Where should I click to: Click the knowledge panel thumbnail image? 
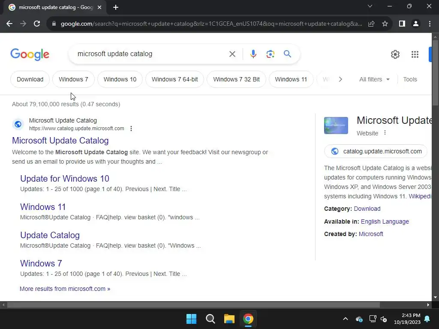click(336, 126)
